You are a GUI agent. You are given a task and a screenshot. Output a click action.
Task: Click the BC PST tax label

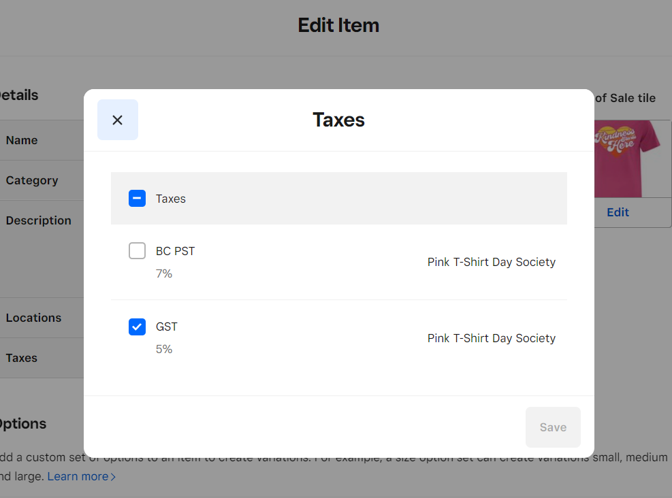(x=175, y=251)
